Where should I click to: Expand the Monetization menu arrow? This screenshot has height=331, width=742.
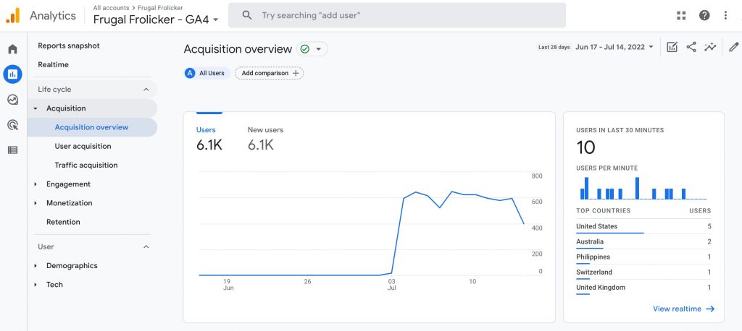[36, 203]
